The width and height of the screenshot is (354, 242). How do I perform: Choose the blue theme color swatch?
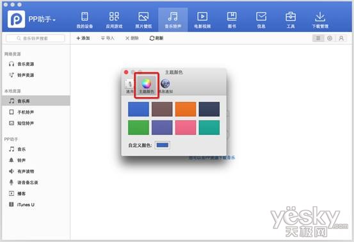138,109
